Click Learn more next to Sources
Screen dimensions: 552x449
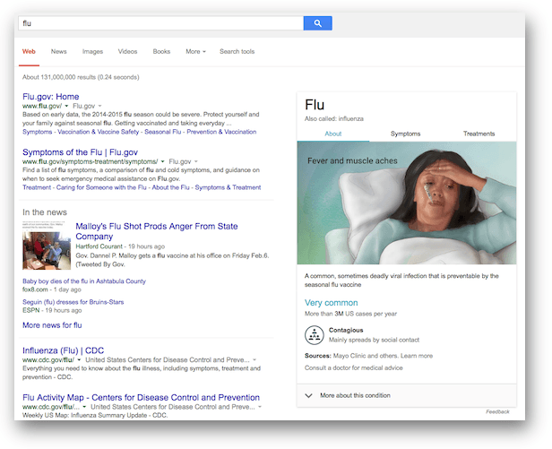(417, 356)
